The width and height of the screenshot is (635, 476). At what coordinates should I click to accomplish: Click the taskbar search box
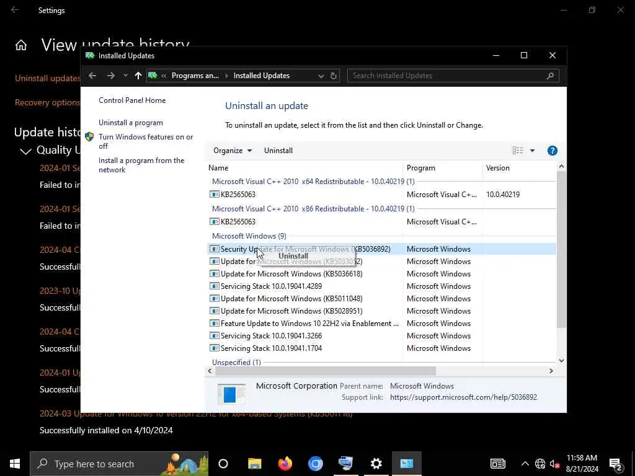coord(119,464)
